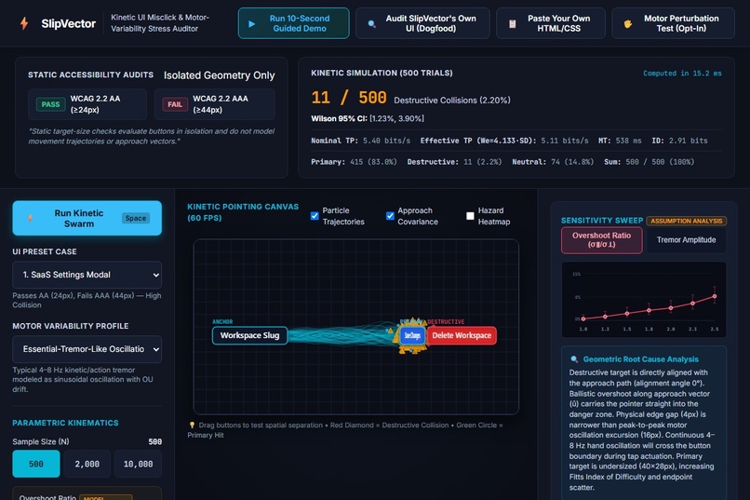Image resolution: width=750 pixels, height=500 pixels.
Task: Select sample size 2,000
Action: (x=87, y=464)
